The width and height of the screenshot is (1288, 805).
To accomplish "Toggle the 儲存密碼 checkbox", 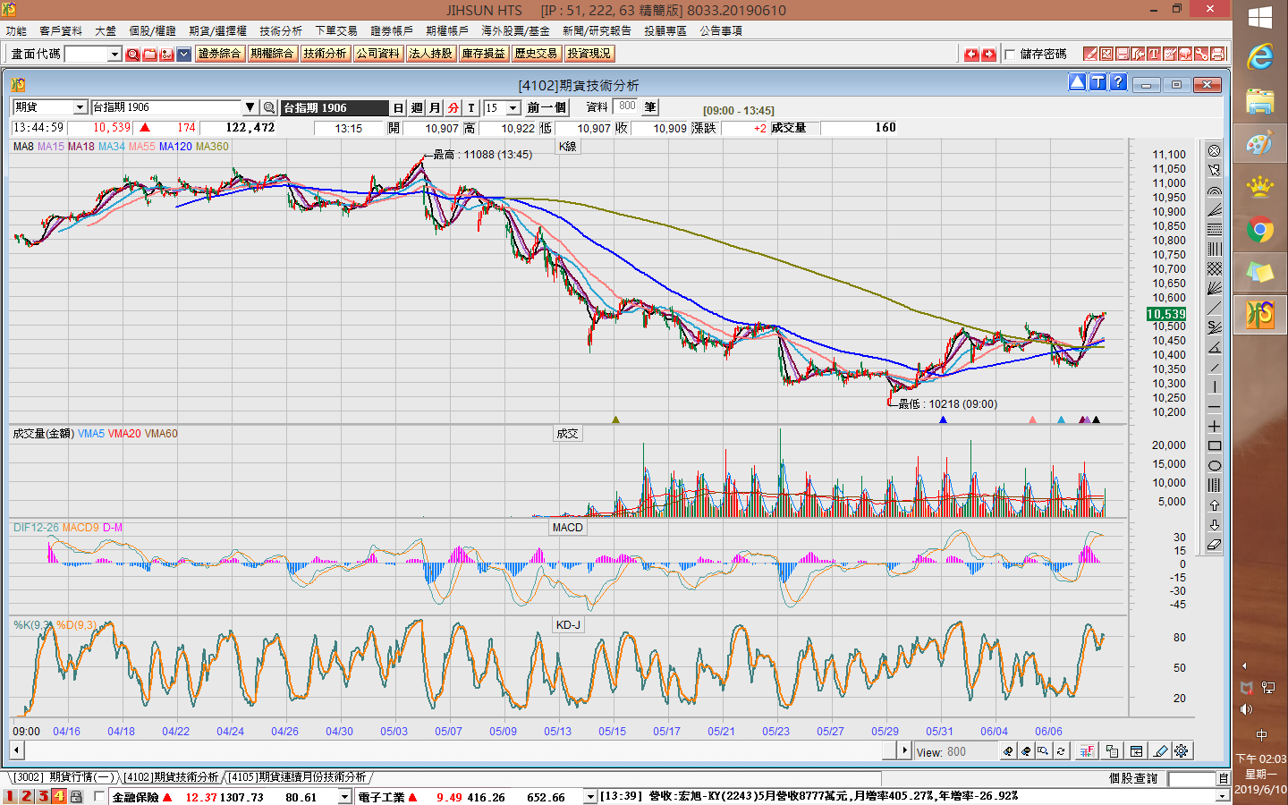I will pyautogui.click(x=1010, y=55).
